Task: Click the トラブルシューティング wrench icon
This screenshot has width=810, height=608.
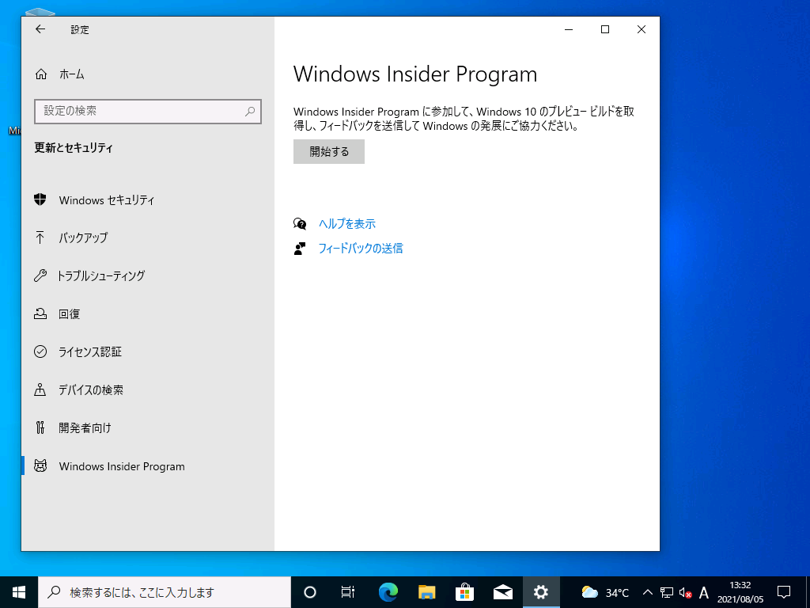Action: 40,275
